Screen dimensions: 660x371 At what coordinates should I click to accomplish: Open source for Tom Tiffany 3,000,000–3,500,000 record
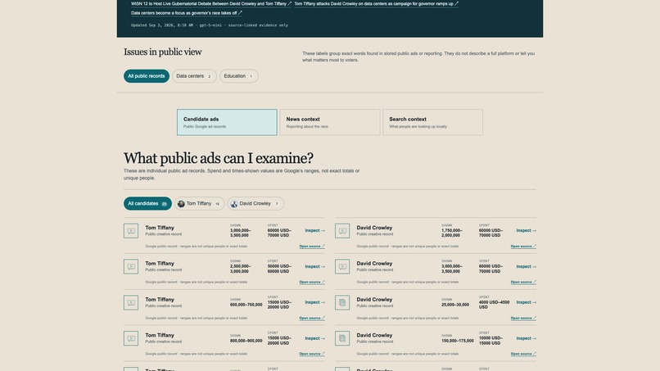312,247
